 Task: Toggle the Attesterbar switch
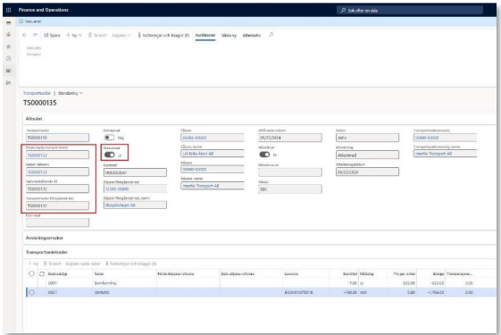click(264, 155)
